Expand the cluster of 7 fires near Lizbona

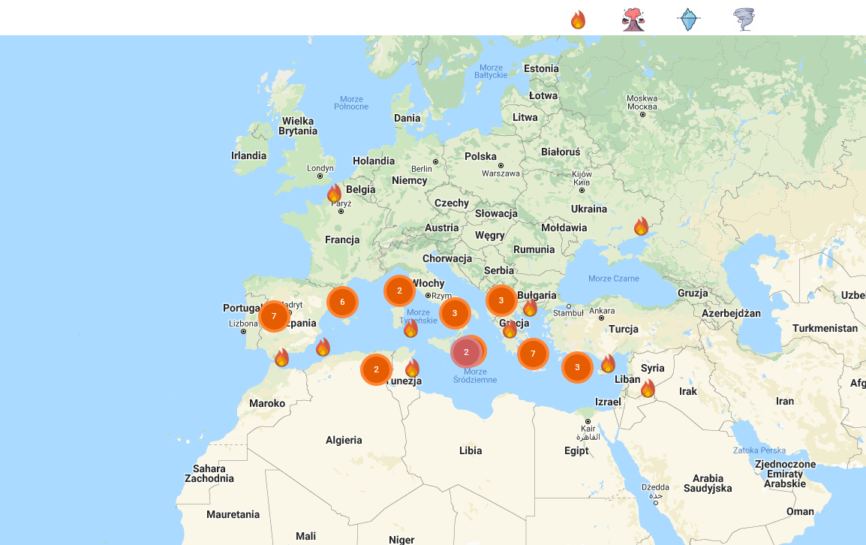click(x=273, y=316)
